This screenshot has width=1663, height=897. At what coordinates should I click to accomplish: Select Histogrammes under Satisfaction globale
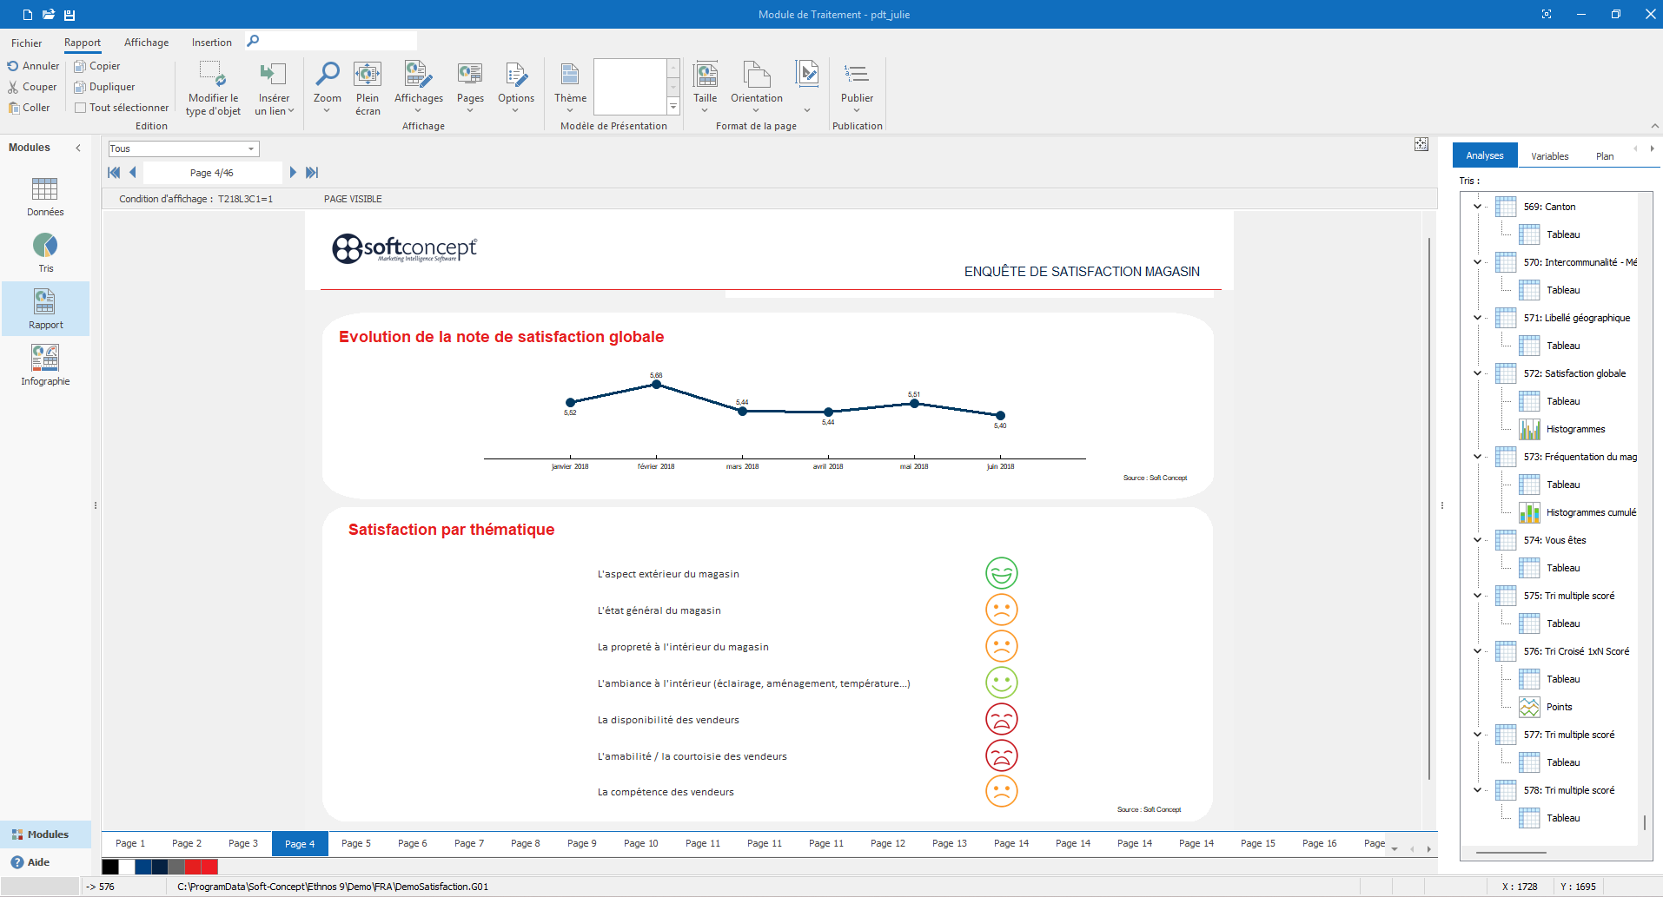(1577, 428)
